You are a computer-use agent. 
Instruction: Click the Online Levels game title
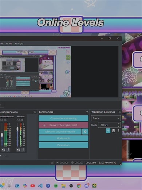(71, 22)
